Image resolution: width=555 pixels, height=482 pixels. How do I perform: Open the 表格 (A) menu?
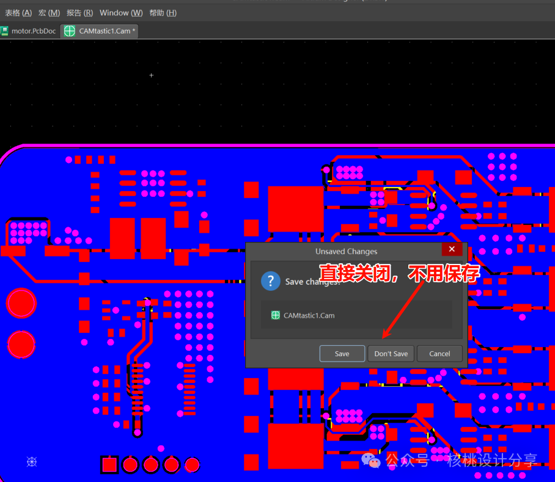tap(18, 13)
